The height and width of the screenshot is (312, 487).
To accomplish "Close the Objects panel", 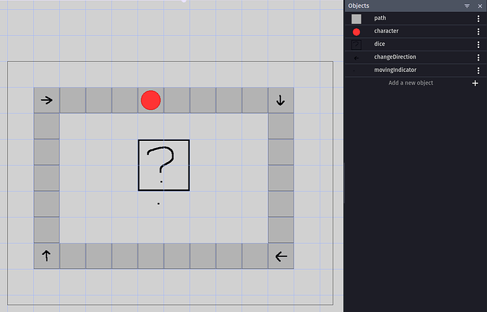I will coord(479,6).
